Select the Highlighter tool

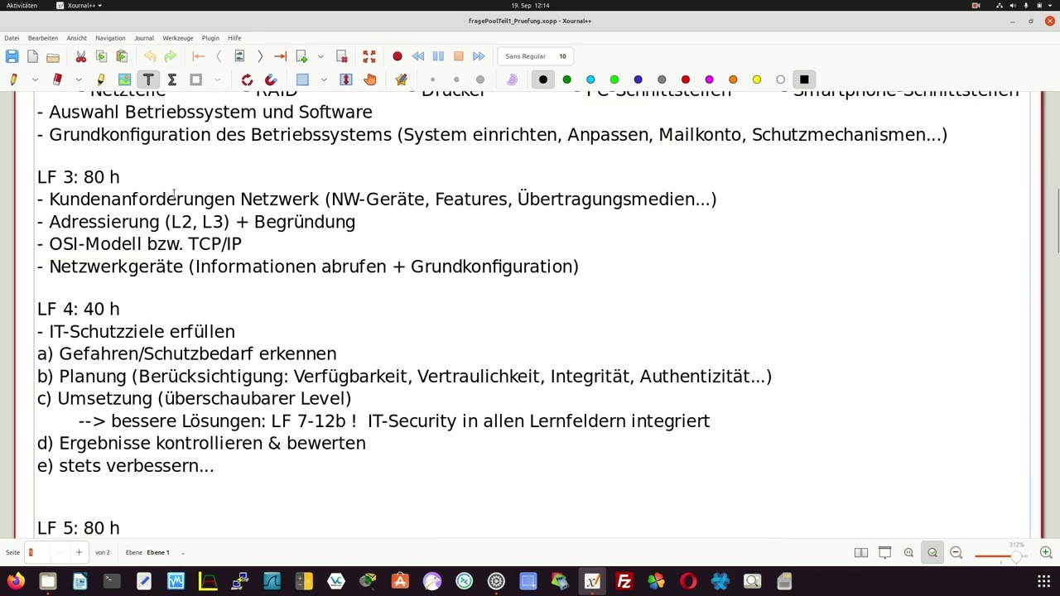101,79
